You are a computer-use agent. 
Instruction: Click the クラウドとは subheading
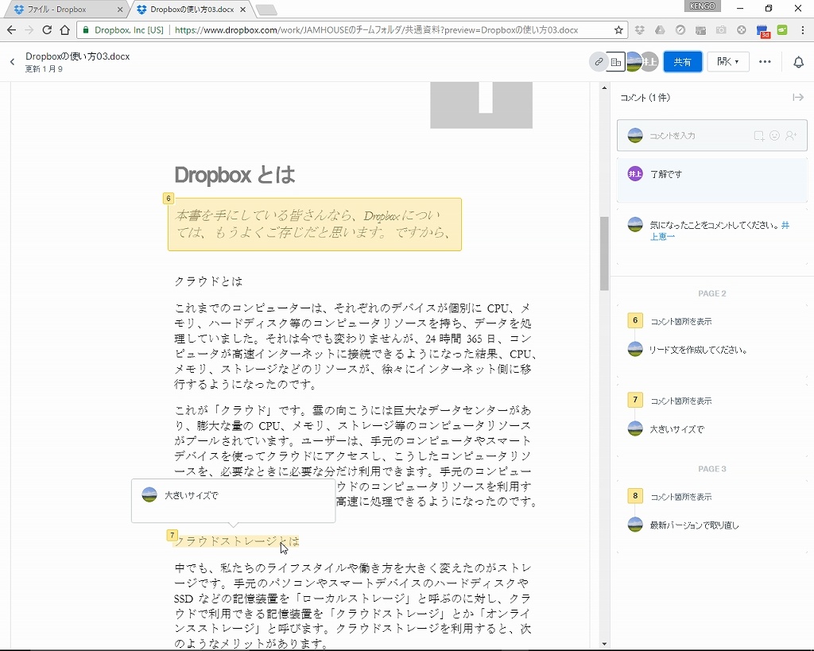209,281
